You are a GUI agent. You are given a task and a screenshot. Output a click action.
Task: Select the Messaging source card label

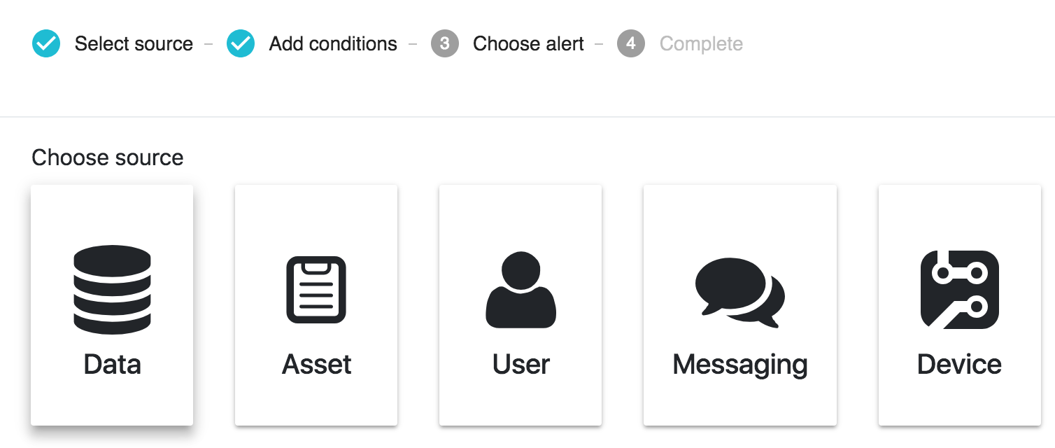(739, 365)
